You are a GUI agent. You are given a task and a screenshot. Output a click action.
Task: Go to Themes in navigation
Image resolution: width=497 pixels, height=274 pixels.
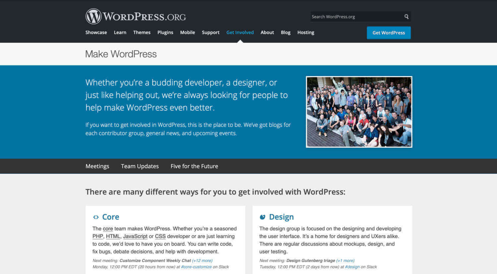click(x=142, y=32)
